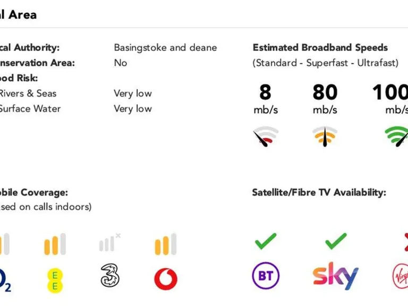Click the EE signal strength bars

click(55, 244)
